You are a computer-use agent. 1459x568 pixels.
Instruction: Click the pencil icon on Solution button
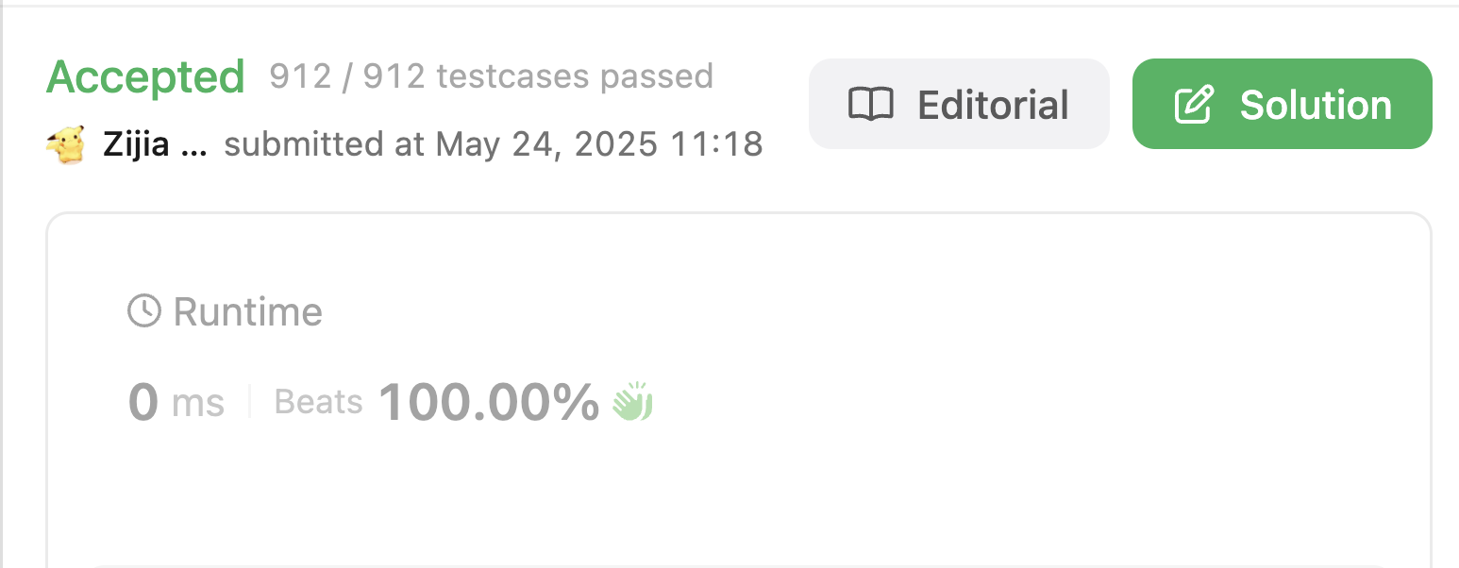pyautogui.click(x=1193, y=105)
